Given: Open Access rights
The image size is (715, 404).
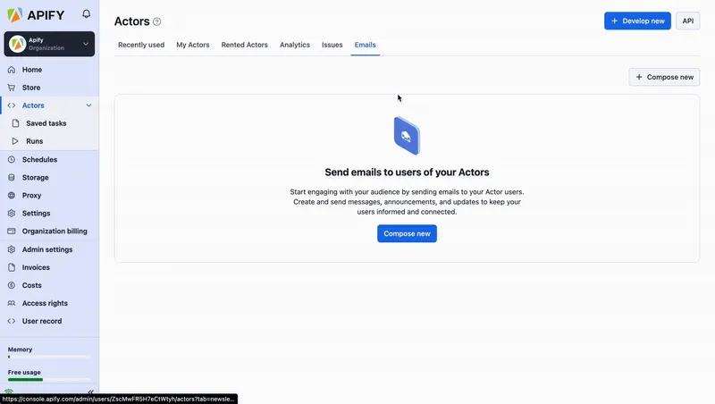Looking at the screenshot, I should click(45, 303).
